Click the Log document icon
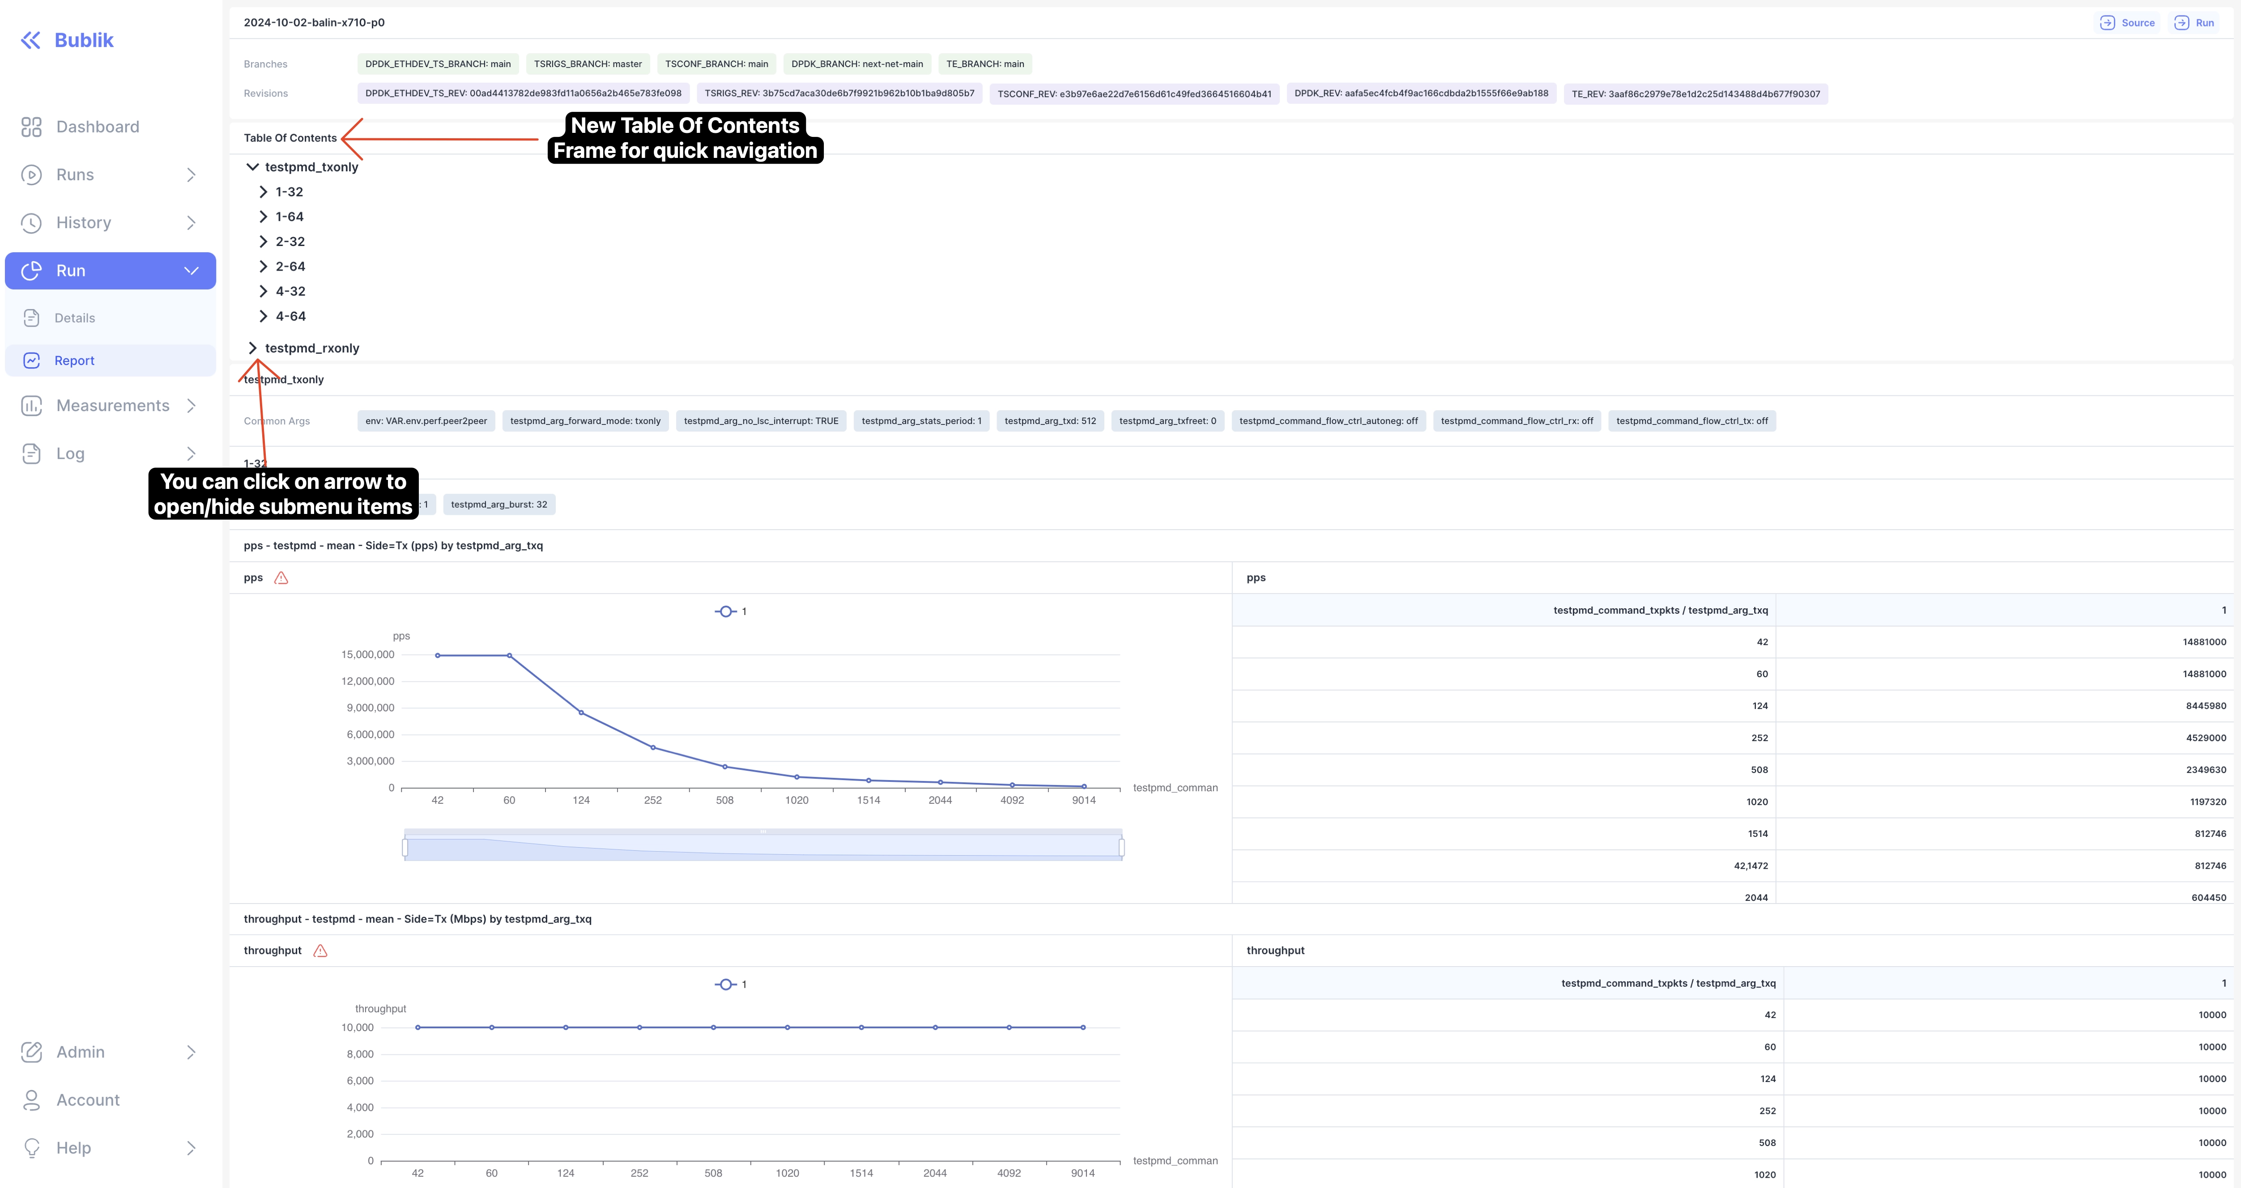 point(31,453)
